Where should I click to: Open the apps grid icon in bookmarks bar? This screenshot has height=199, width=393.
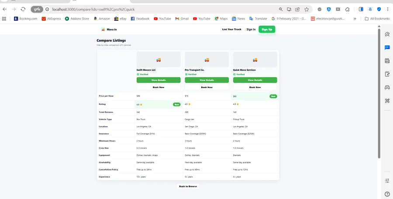[4, 18]
